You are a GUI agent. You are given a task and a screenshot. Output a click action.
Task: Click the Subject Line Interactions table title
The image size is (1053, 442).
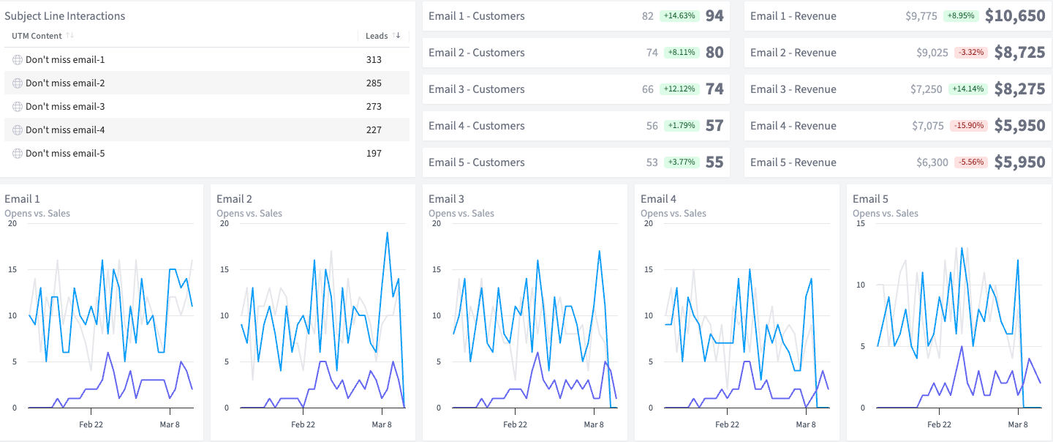64,16
